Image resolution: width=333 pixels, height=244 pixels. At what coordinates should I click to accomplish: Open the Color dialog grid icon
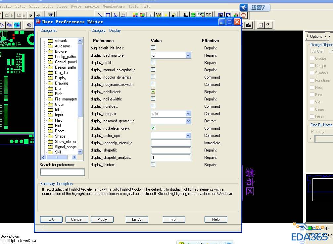[x=135, y=15]
